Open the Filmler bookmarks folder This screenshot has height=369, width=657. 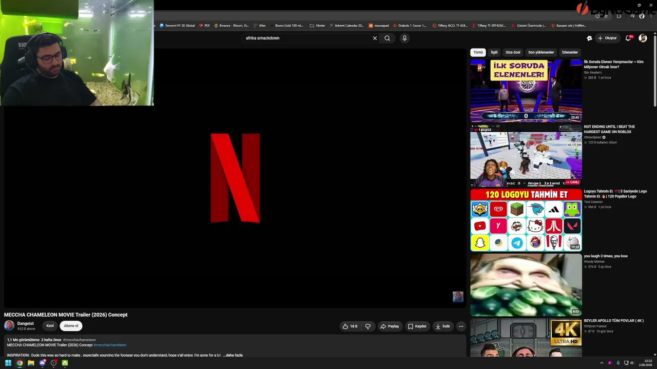318,26
